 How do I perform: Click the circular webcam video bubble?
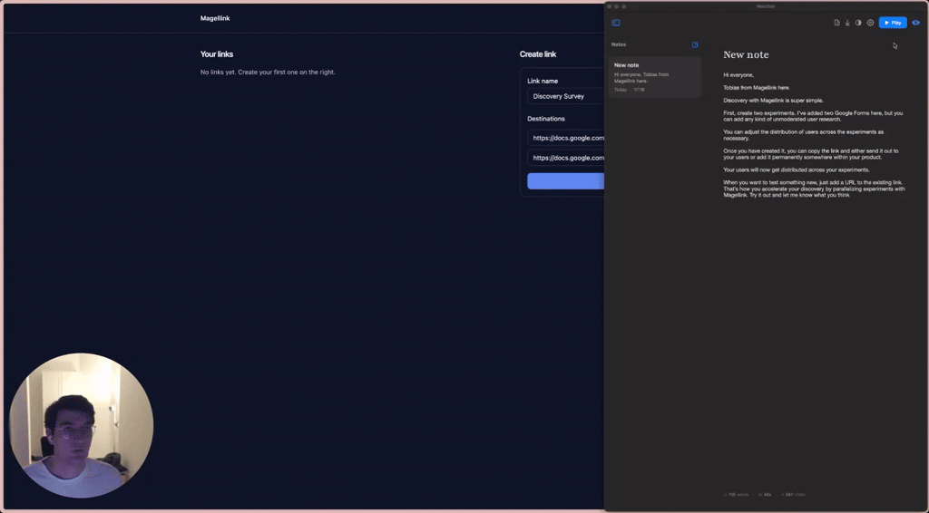click(x=81, y=425)
